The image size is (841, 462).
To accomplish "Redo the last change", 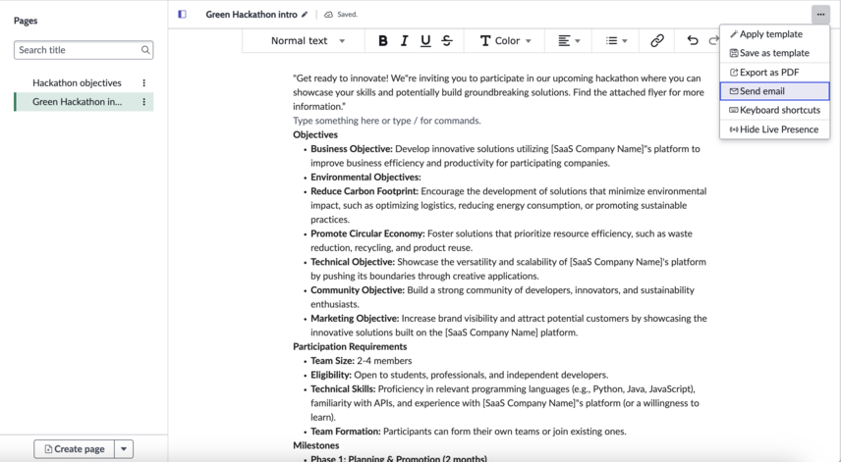I will pos(713,40).
